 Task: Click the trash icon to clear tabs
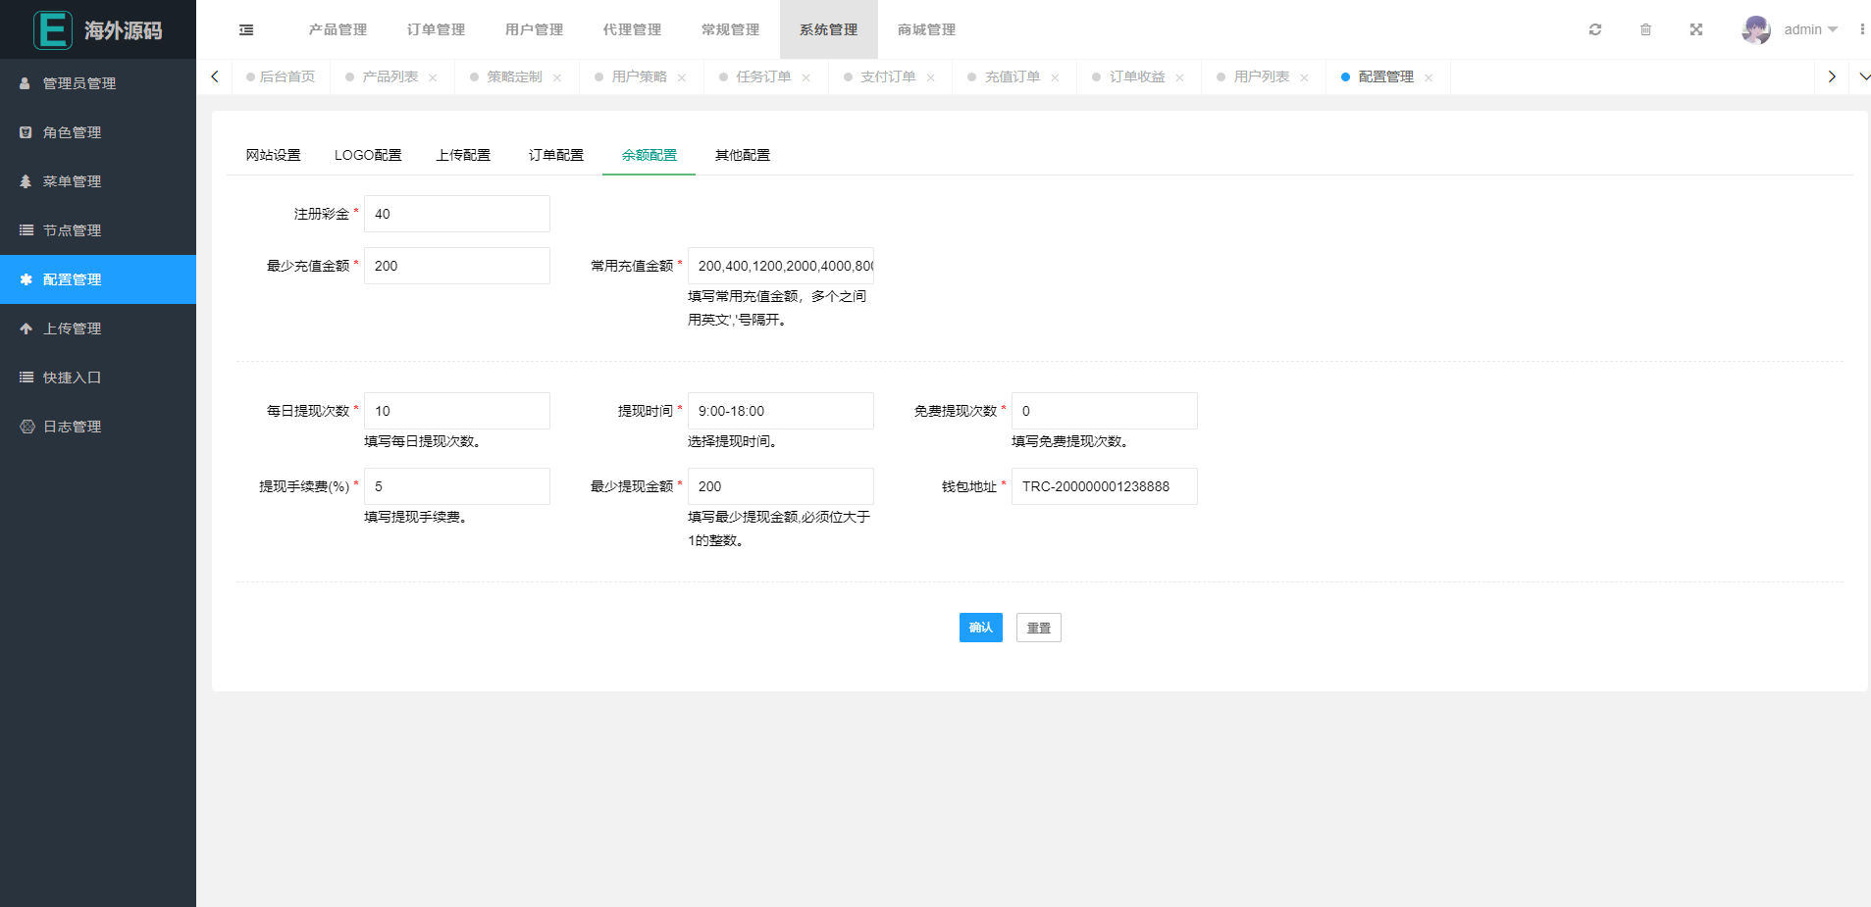pos(1645,29)
